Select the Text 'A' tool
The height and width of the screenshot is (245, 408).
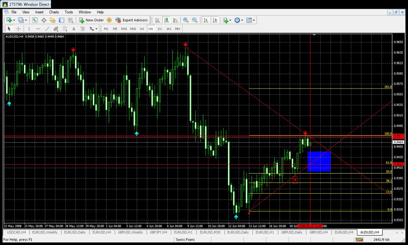coord(74,29)
